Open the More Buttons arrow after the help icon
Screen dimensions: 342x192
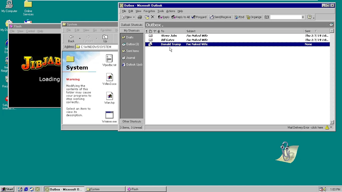click(x=314, y=17)
